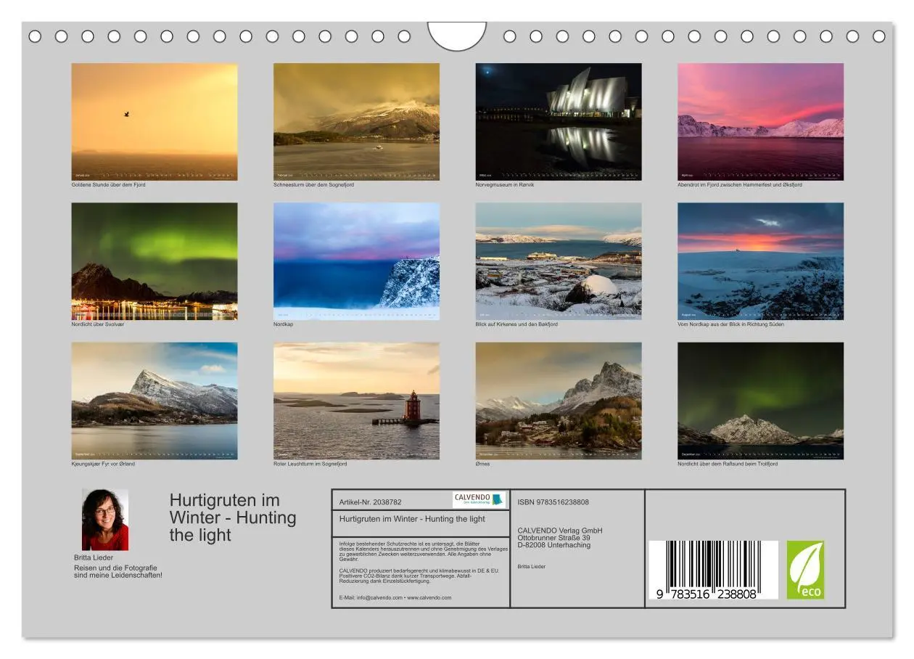
Task: Click caption 'Goldene Stunde über dem Fjord'
Action: pyautogui.click(x=109, y=185)
